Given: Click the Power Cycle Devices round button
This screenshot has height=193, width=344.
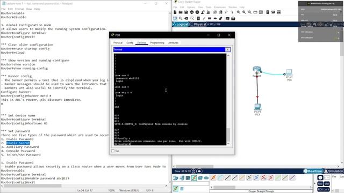Looking at the screenshot, I should click(x=193, y=171).
